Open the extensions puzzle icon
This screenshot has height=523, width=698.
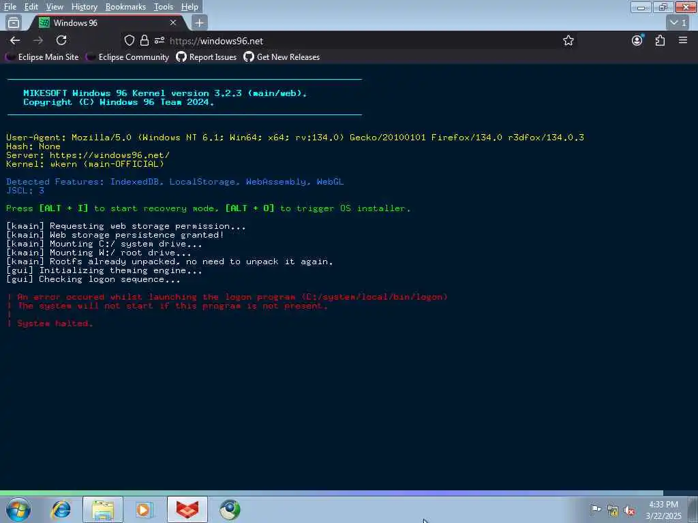point(660,40)
